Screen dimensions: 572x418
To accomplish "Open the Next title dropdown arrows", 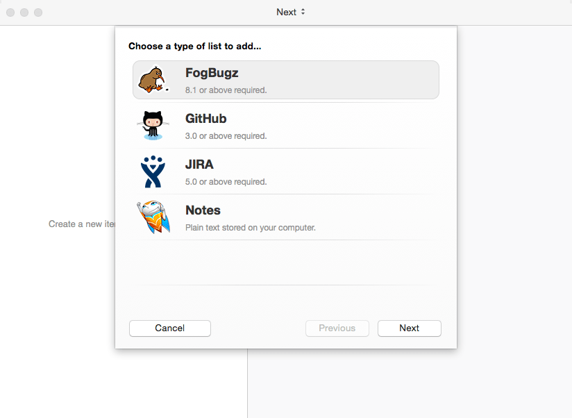I will tap(303, 12).
